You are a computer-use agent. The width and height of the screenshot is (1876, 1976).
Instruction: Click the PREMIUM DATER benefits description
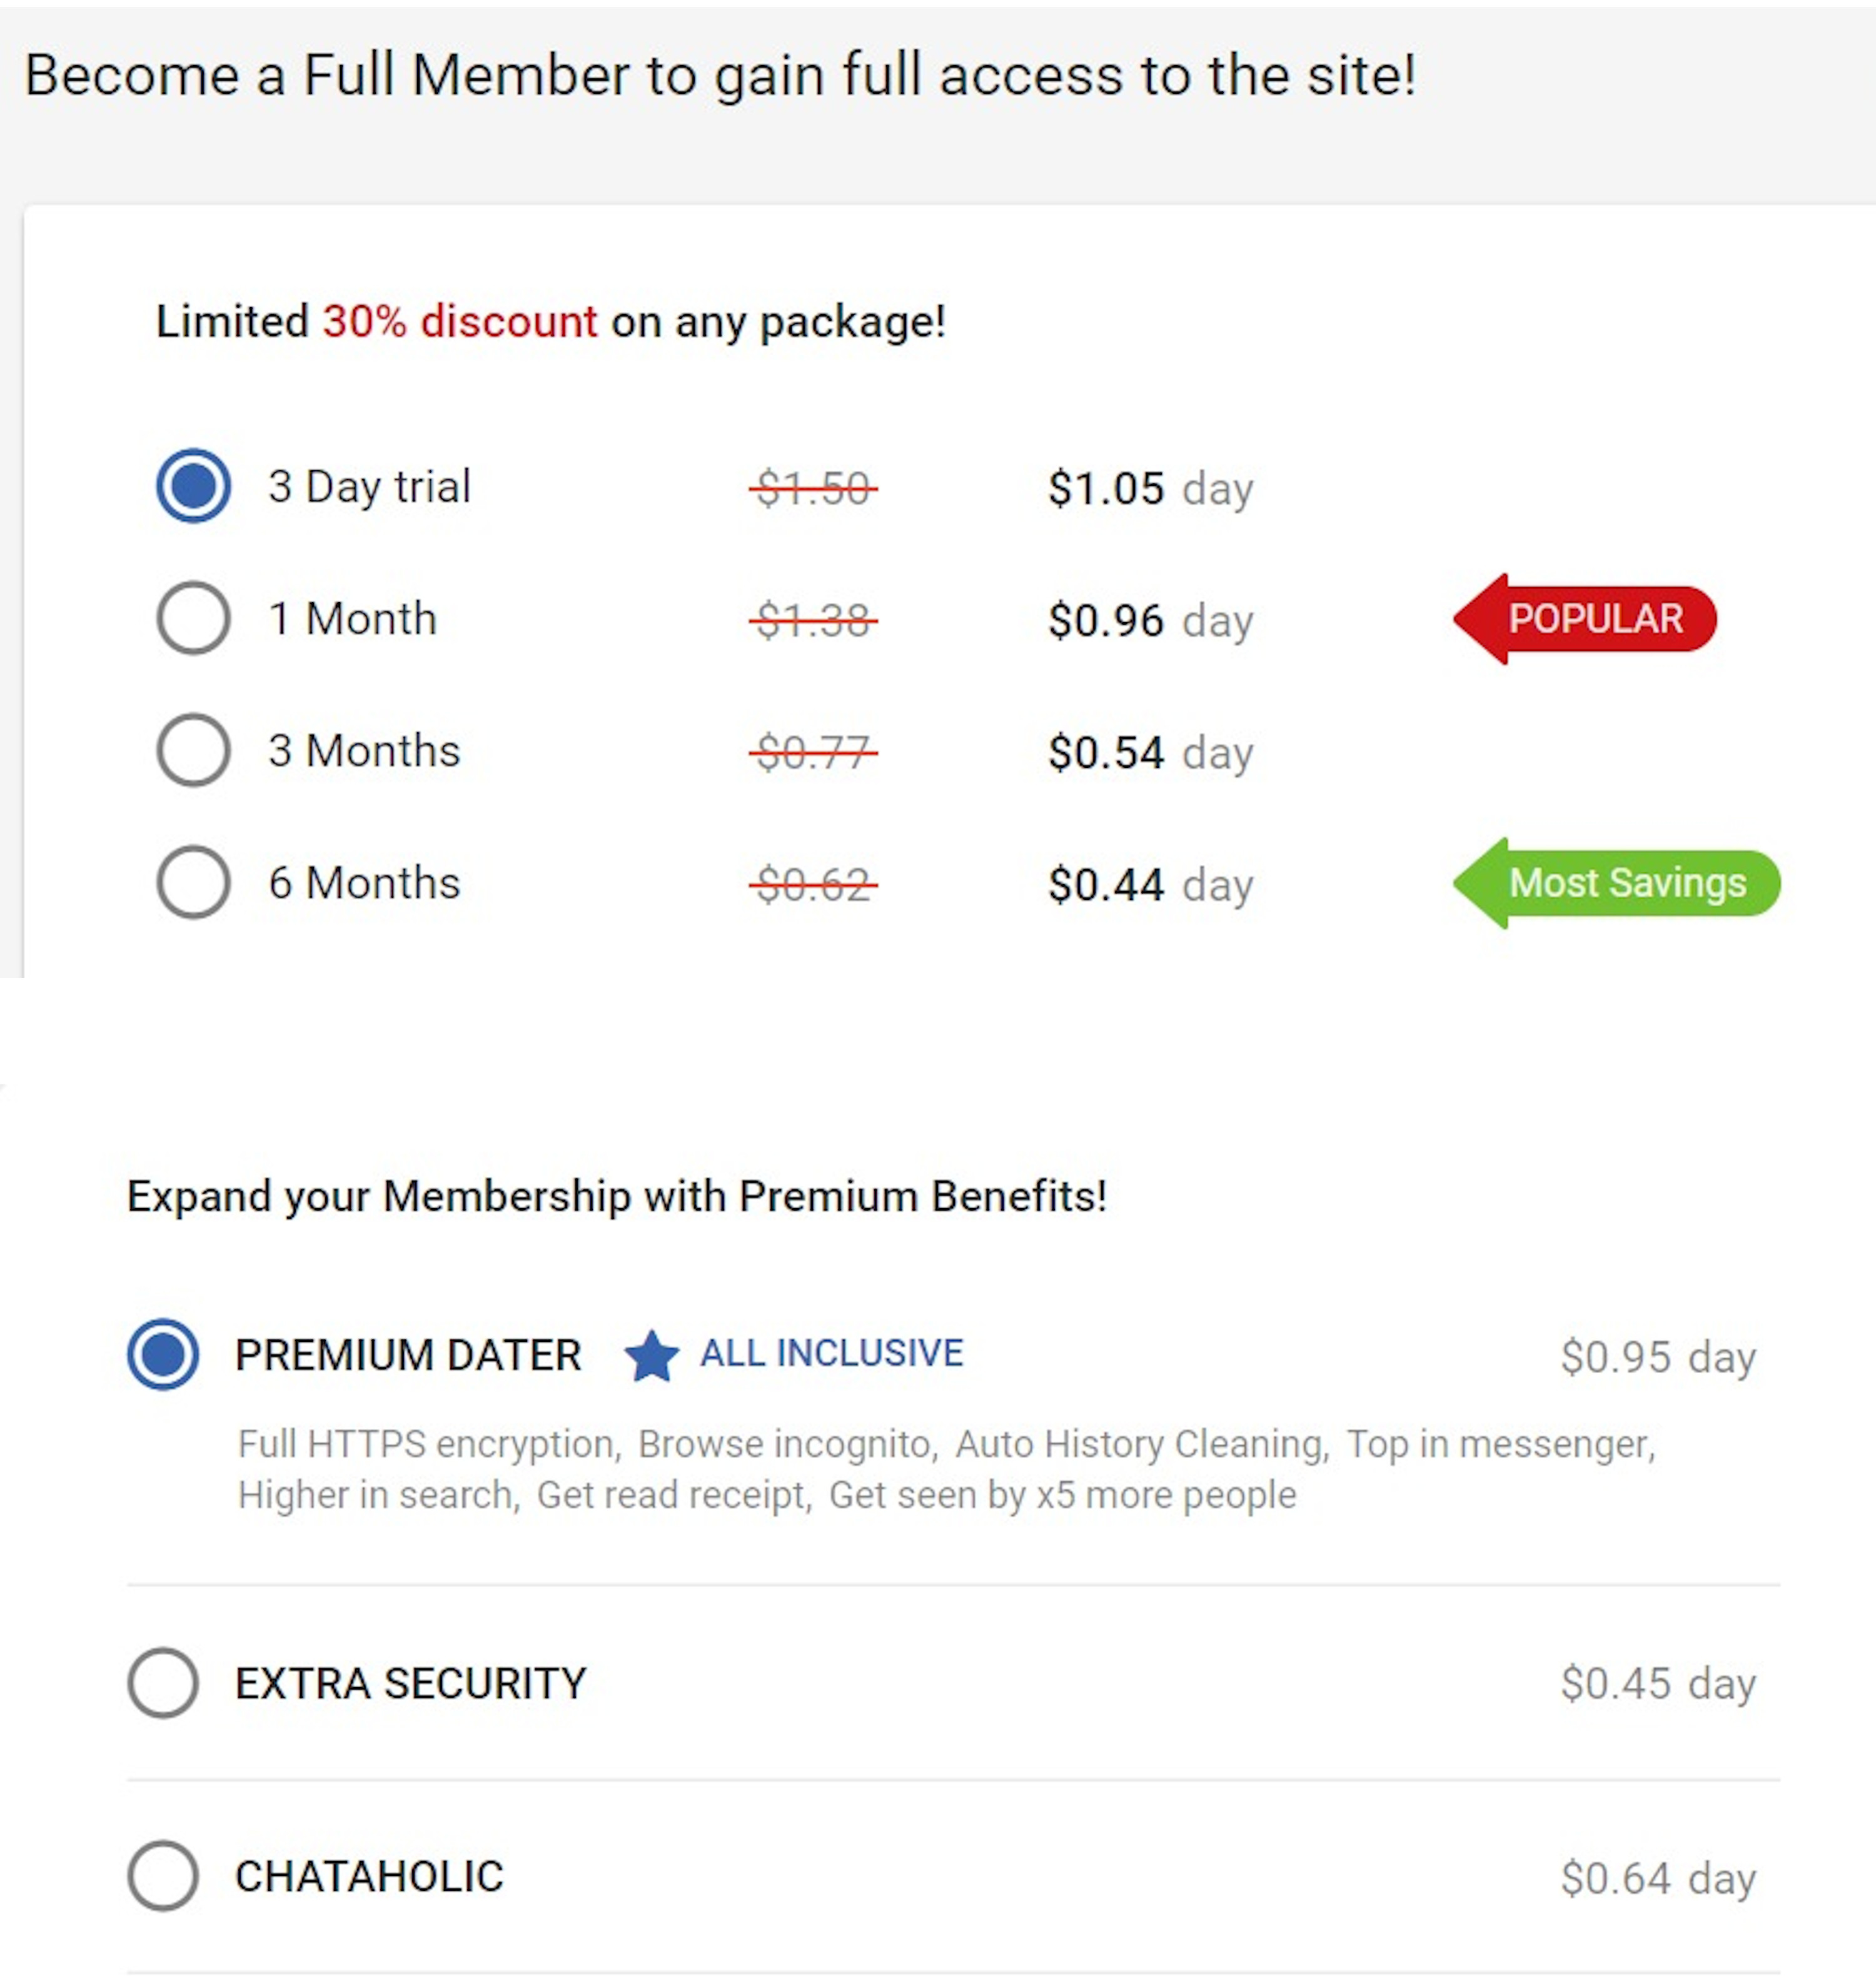pyautogui.click(x=945, y=1469)
